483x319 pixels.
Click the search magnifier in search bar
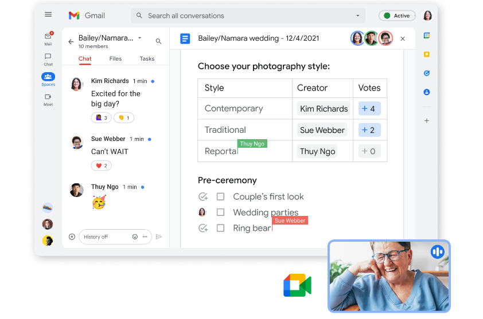pyautogui.click(x=139, y=15)
